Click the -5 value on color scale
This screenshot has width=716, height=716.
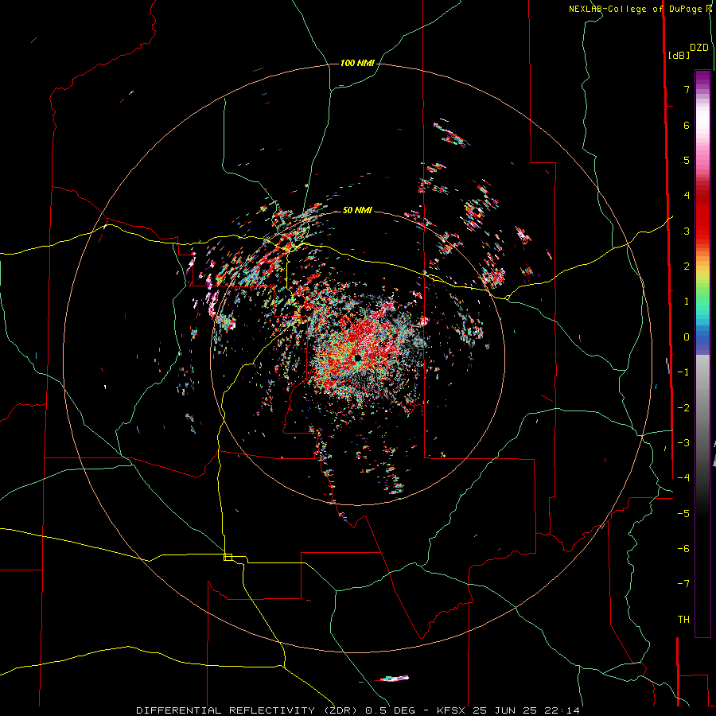(x=683, y=513)
